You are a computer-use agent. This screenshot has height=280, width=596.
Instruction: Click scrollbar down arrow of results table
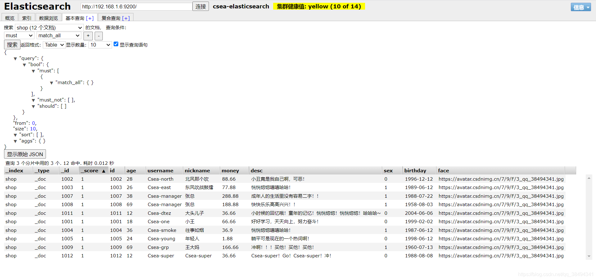[589, 256]
